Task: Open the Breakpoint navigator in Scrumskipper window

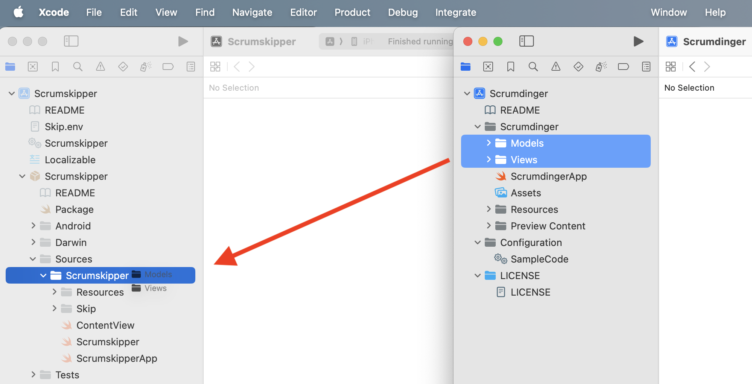Action: [168, 67]
